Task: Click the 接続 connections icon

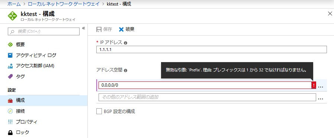Action: click(x=10, y=111)
